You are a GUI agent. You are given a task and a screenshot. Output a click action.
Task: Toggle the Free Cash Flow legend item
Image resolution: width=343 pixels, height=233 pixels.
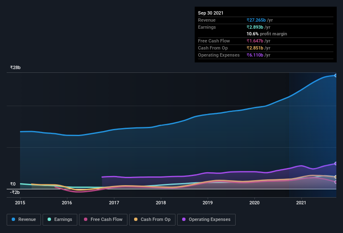coord(103,219)
